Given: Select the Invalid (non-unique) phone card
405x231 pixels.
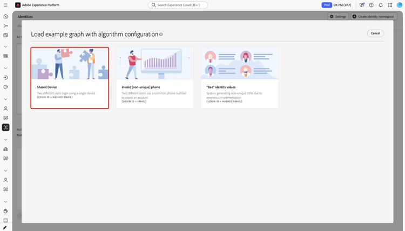Looking at the screenshot, I should click(155, 78).
